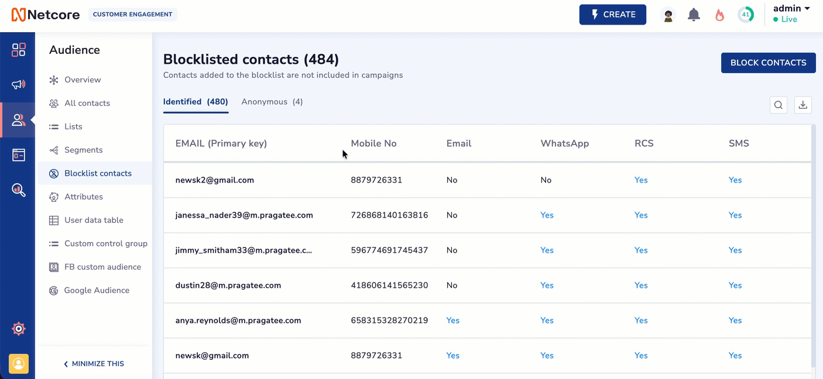
Task: Open Attributes in Audience menu
Action: pos(84,197)
